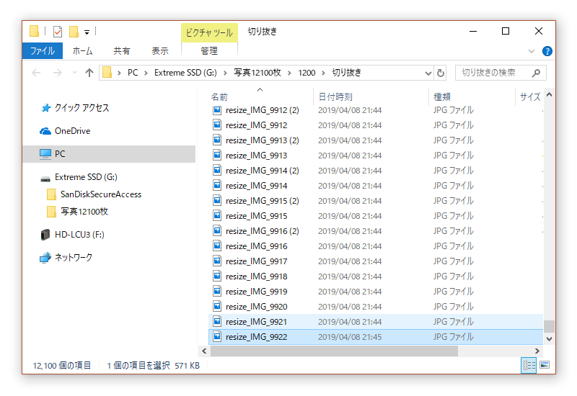Select file resize_IMG_9915 (2)
577x396 pixels.
(262, 201)
